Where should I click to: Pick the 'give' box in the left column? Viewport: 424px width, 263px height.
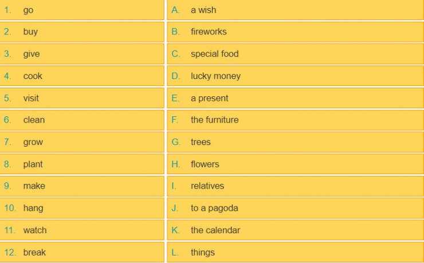82,54
